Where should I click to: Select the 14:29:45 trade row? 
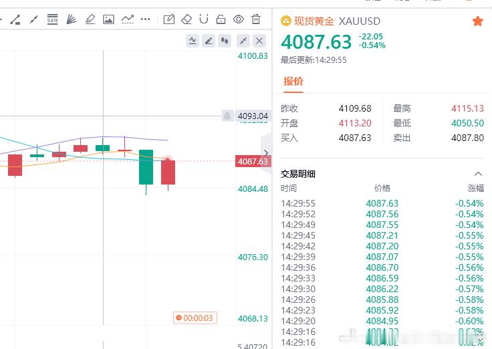tap(382, 235)
